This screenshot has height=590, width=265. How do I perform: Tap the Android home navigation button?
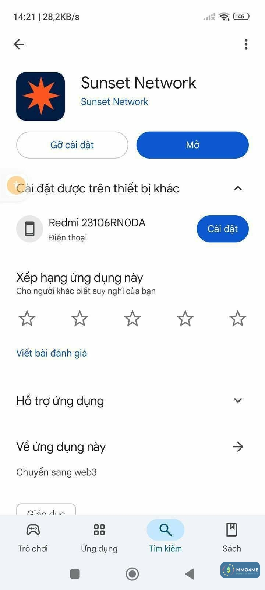(132, 574)
